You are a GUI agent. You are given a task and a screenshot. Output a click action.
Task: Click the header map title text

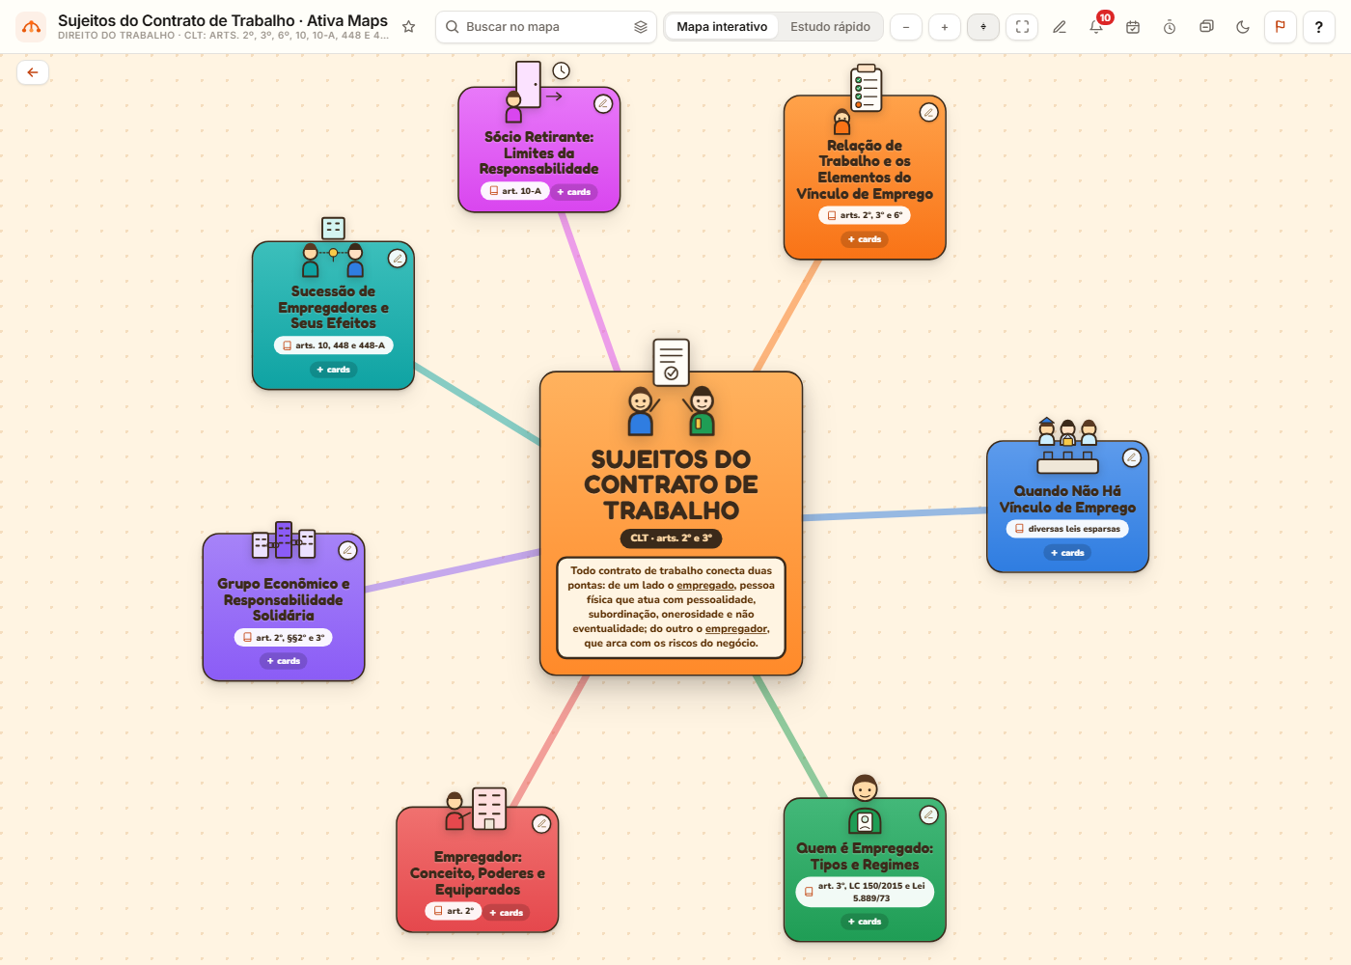(x=223, y=20)
